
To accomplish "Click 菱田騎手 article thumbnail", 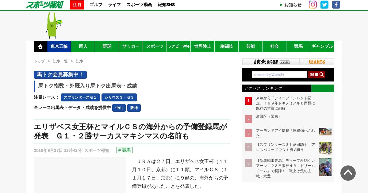I will coord(325,148).
